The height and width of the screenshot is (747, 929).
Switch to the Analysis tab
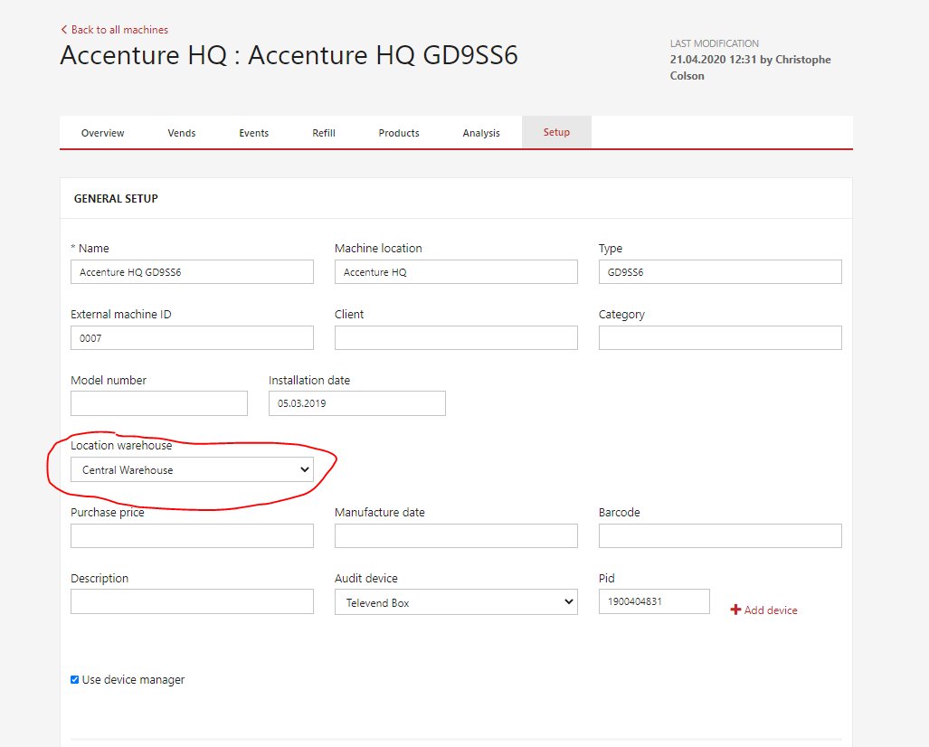coord(481,133)
